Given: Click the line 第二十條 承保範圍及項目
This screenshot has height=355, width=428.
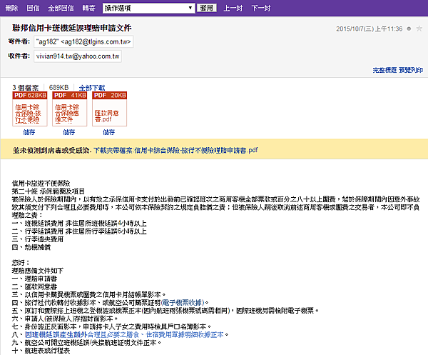Looking at the screenshot, I should [x=48, y=191].
